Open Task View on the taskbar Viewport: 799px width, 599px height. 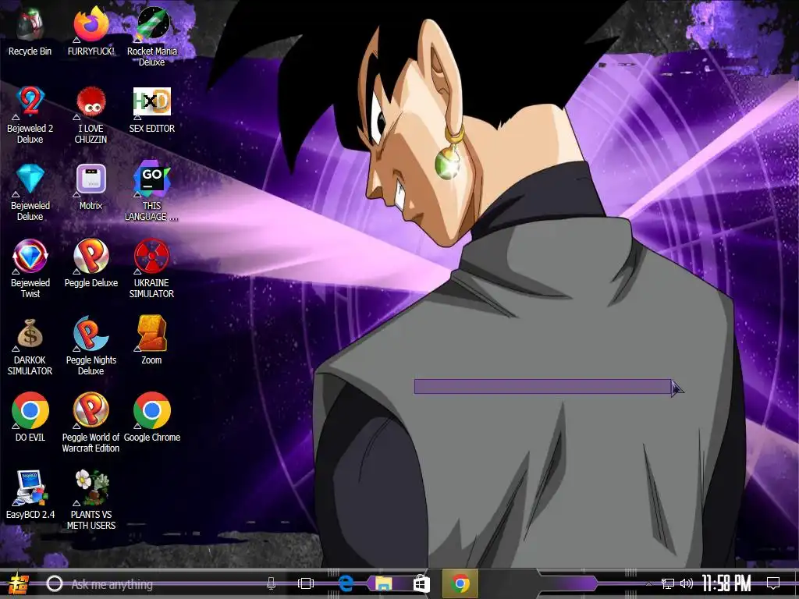click(x=306, y=583)
